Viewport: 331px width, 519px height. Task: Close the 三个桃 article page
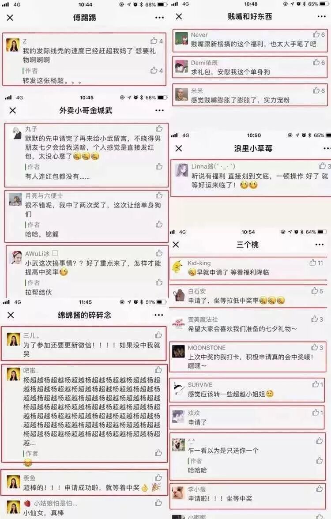[x=176, y=244]
